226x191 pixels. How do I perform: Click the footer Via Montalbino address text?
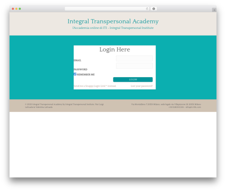[x=166, y=104]
